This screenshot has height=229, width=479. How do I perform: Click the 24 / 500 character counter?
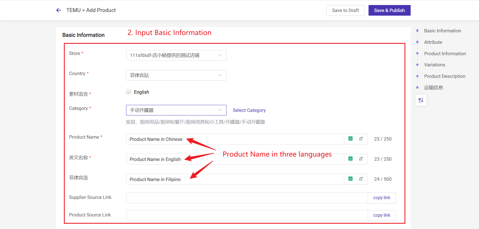click(x=383, y=179)
